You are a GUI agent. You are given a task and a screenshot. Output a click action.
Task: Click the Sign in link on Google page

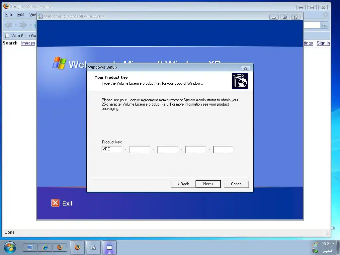pyautogui.click(x=323, y=43)
